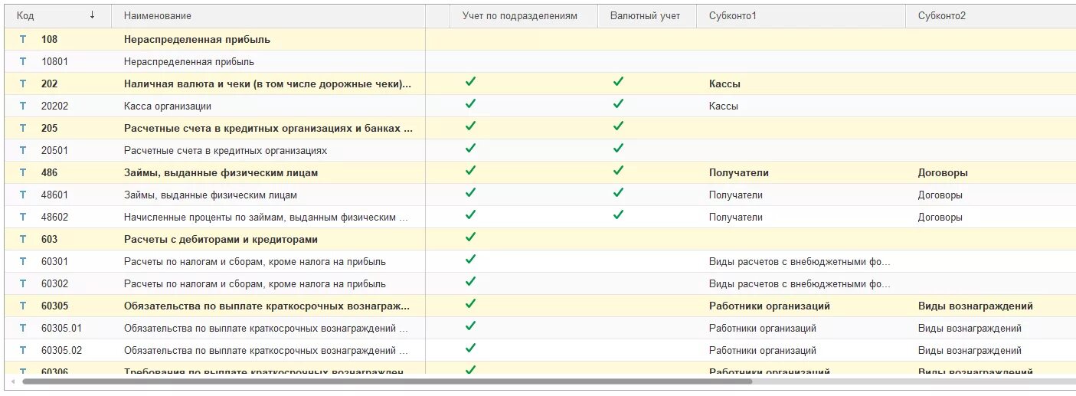The image size is (1076, 396).
Task: Toggle currency accounting checkmark for account 202
Action: (618, 82)
